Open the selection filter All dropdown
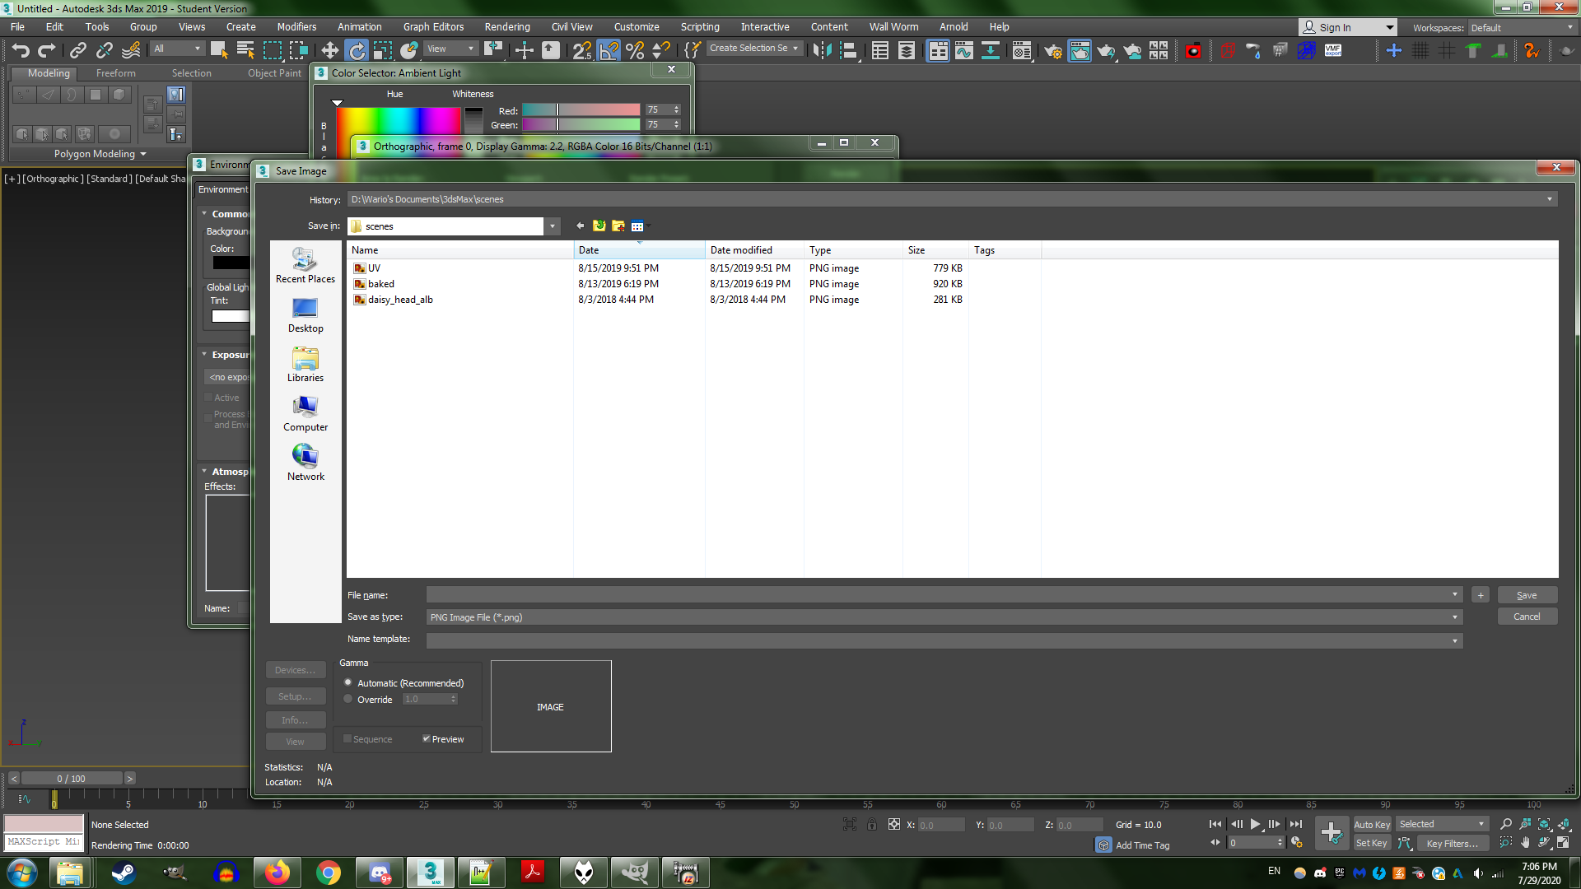The image size is (1581, 889). point(177,49)
